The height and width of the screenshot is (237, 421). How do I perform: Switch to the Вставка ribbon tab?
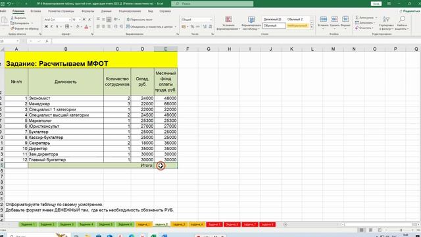(36, 11)
